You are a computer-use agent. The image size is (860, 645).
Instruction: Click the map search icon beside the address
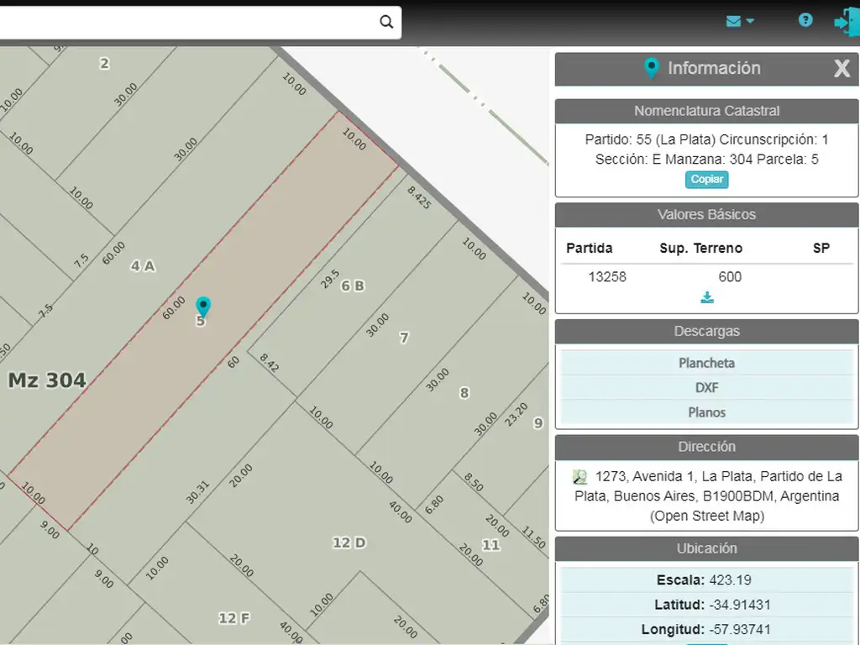[579, 477]
